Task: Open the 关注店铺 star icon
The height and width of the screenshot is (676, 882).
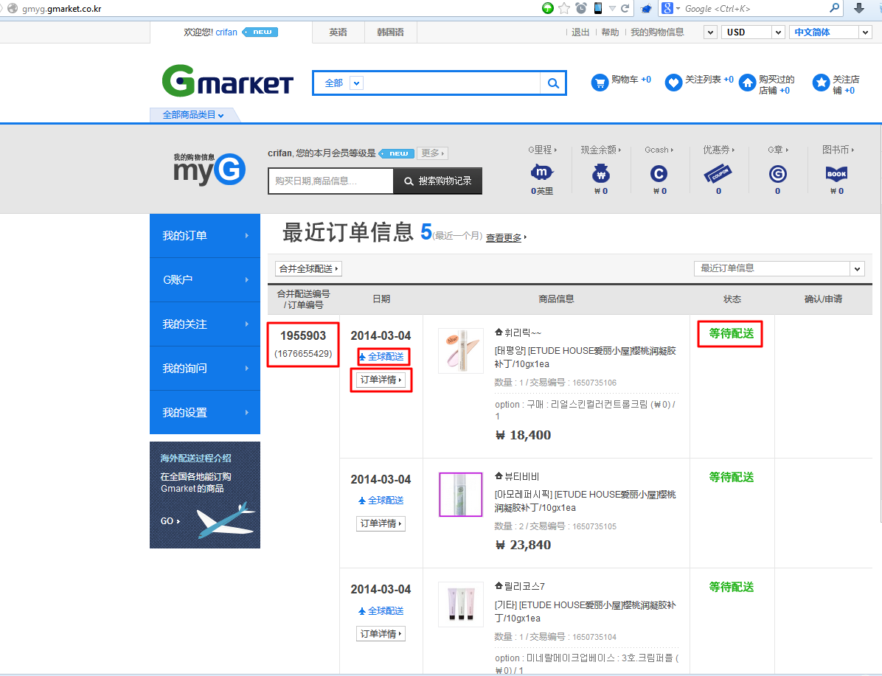Action: click(x=821, y=83)
